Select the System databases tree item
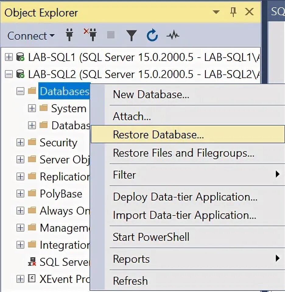 pos(69,109)
